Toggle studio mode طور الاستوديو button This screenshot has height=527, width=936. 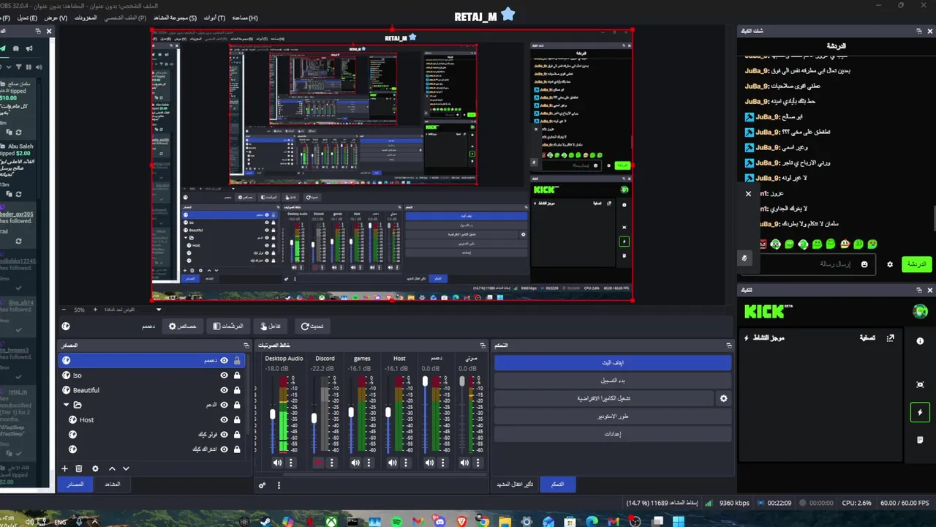tap(613, 416)
